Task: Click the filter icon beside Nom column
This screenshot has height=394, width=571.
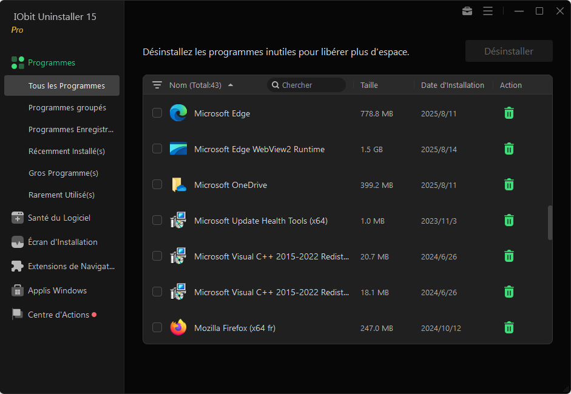Action: point(157,85)
